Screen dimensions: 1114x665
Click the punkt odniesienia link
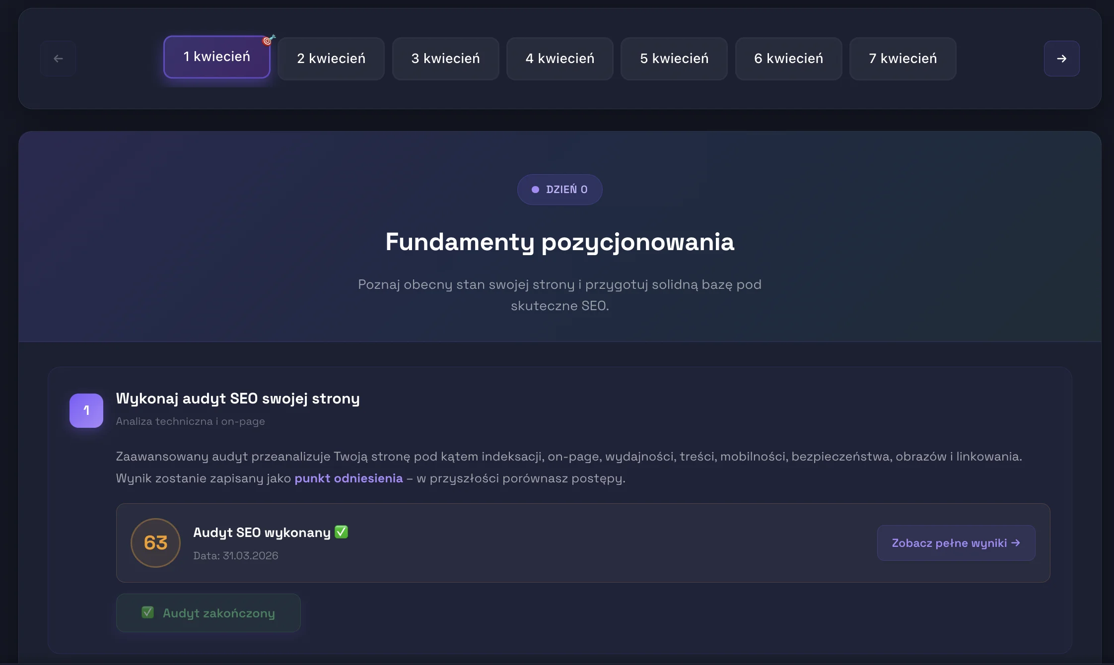(348, 478)
